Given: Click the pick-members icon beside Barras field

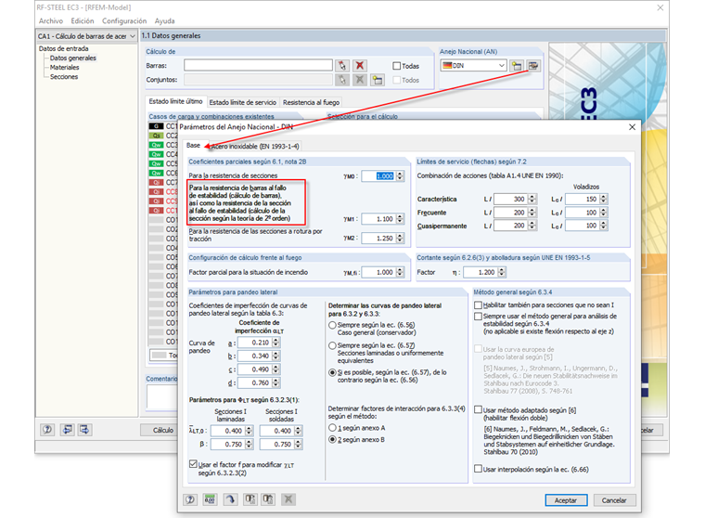Looking at the screenshot, I should (342, 66).
